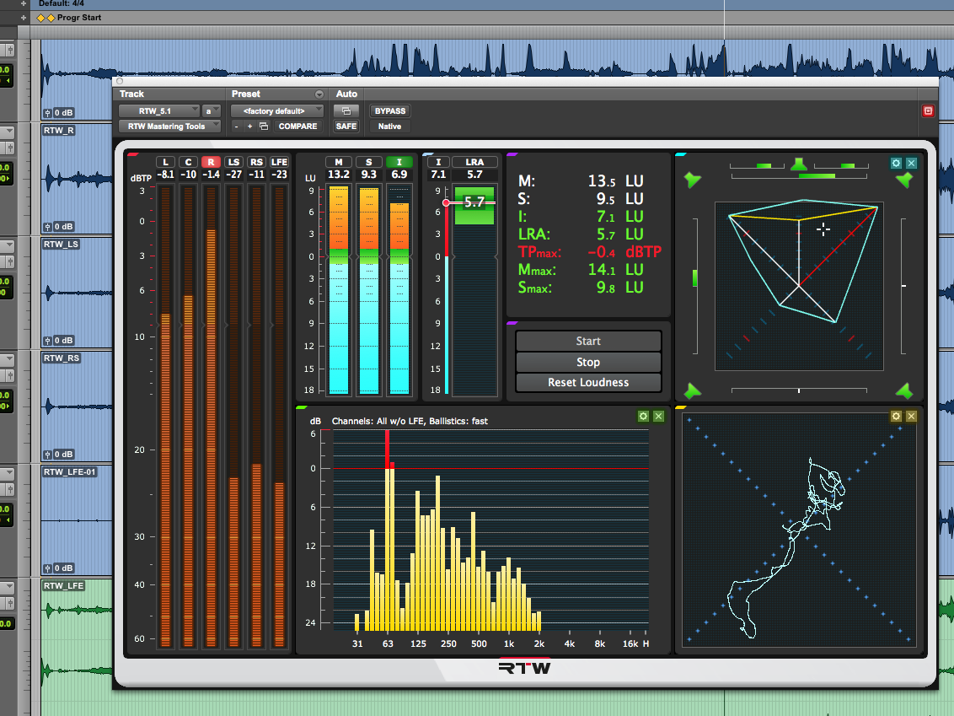
Task: Toggle the RS channel peak label
Action: pos(257,162)
